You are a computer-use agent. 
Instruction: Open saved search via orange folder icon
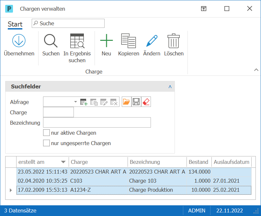[126, 102]
